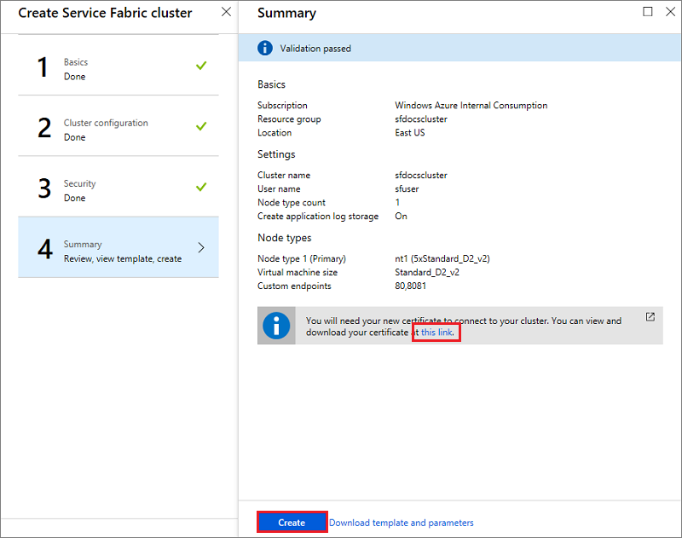The width and height of the screenshot is (682, 538).
Task: Select the node type value nt1 (5xStandard_D2_v2)
Action: [442, 258]
